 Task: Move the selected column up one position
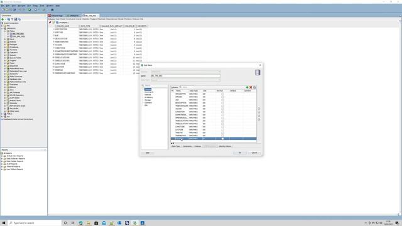tap(259, 112)
